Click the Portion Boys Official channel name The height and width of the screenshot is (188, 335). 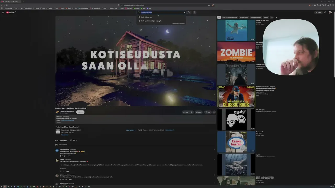pyautogui.click(x=66, y=111)
